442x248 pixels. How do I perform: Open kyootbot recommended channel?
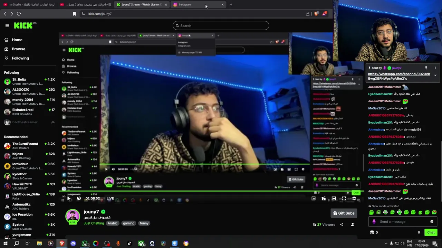pyautogui.click(x=29, y=176)
